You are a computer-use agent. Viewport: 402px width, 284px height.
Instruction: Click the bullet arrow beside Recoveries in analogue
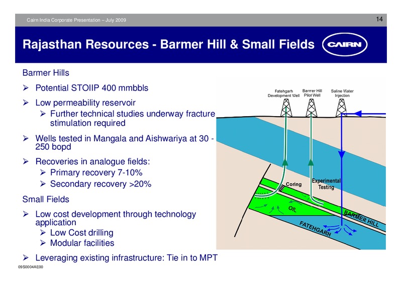26,161
